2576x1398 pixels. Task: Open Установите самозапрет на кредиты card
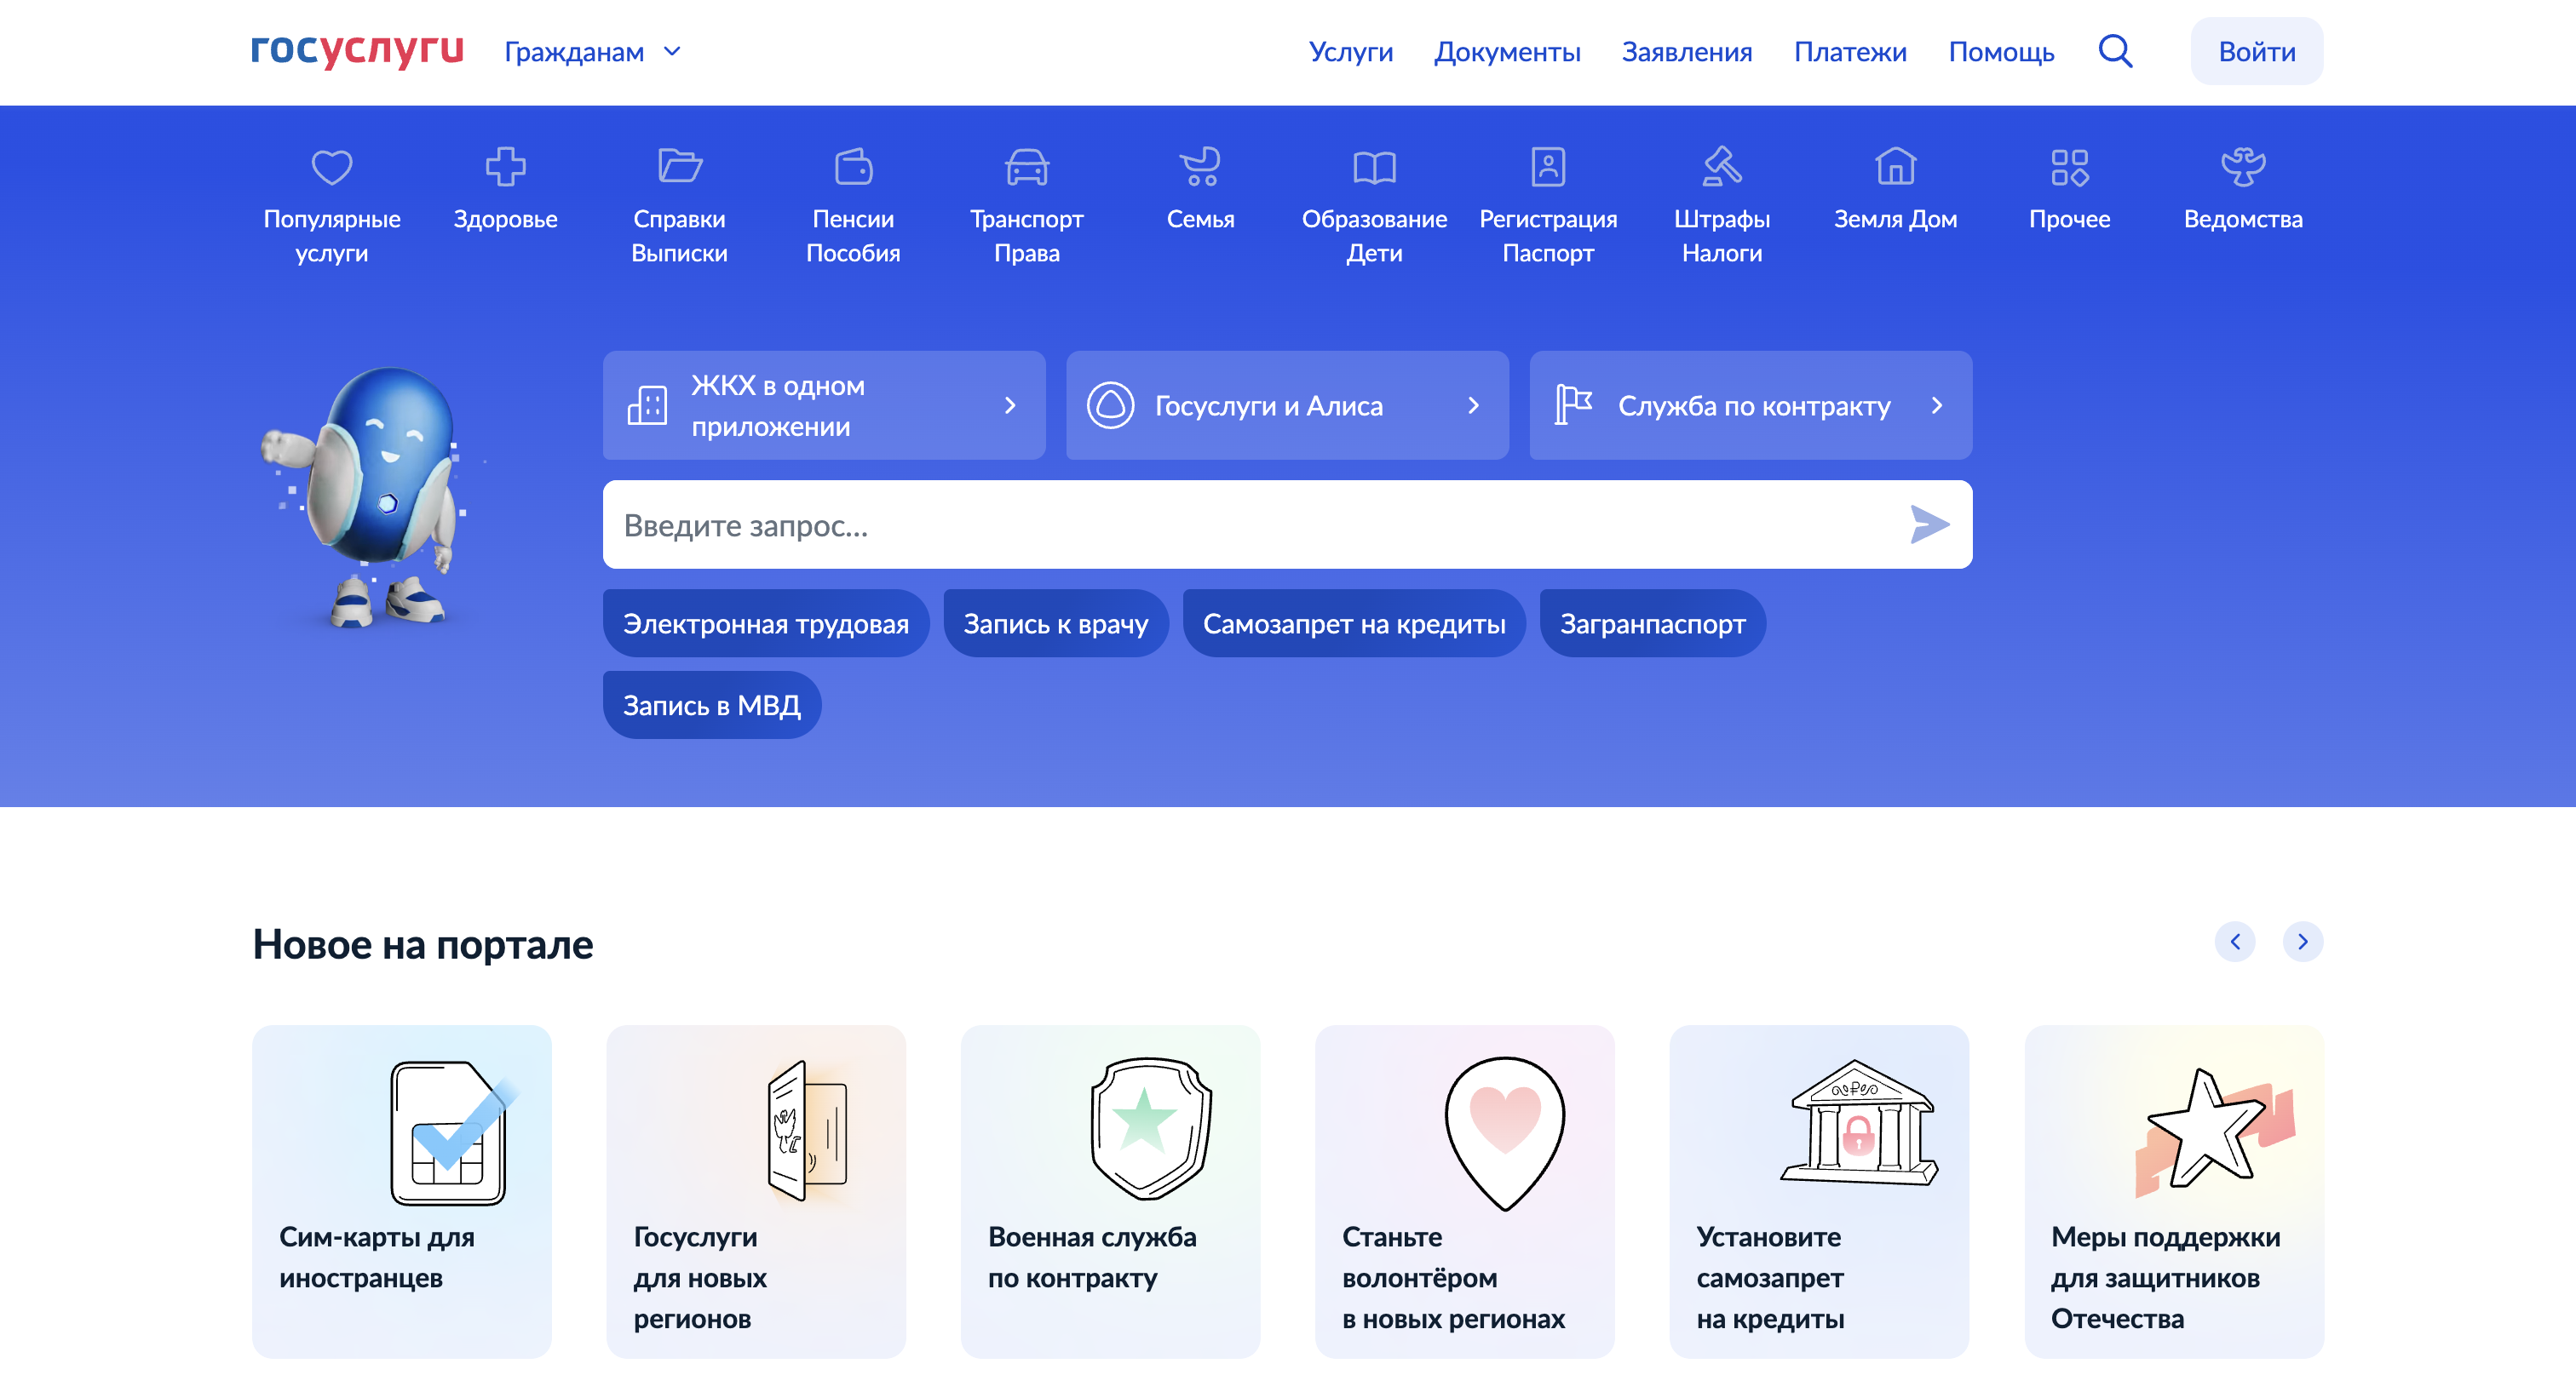[x=1819, y=1191]
